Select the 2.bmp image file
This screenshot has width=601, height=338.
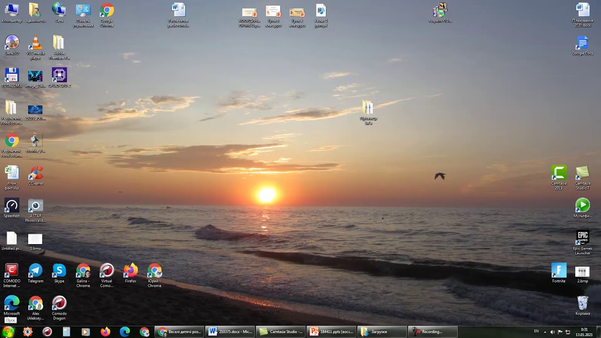(x=583, y=274)
